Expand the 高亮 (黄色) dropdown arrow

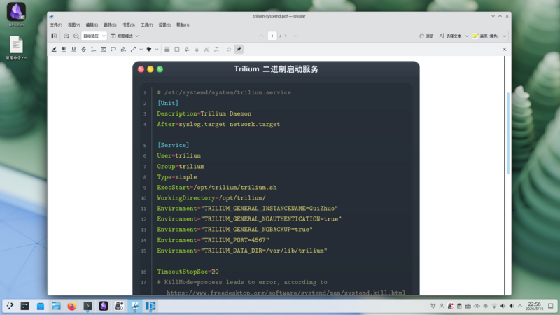pyautogui.click(x=504, y=36)
